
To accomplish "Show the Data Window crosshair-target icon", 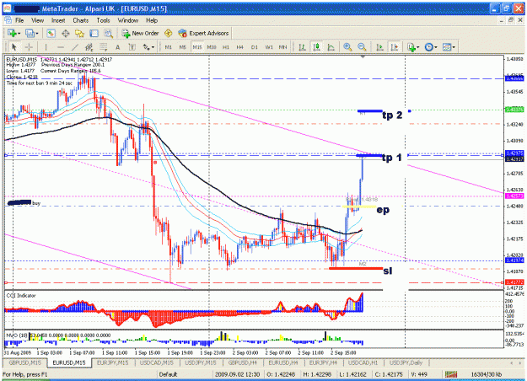I will tap(66, 33).
